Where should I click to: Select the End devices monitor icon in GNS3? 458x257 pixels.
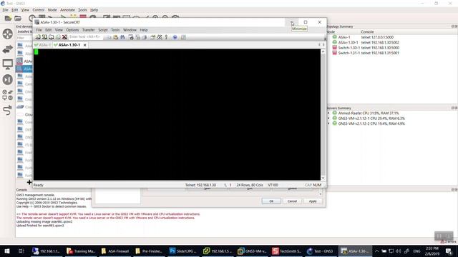[8, 64]
